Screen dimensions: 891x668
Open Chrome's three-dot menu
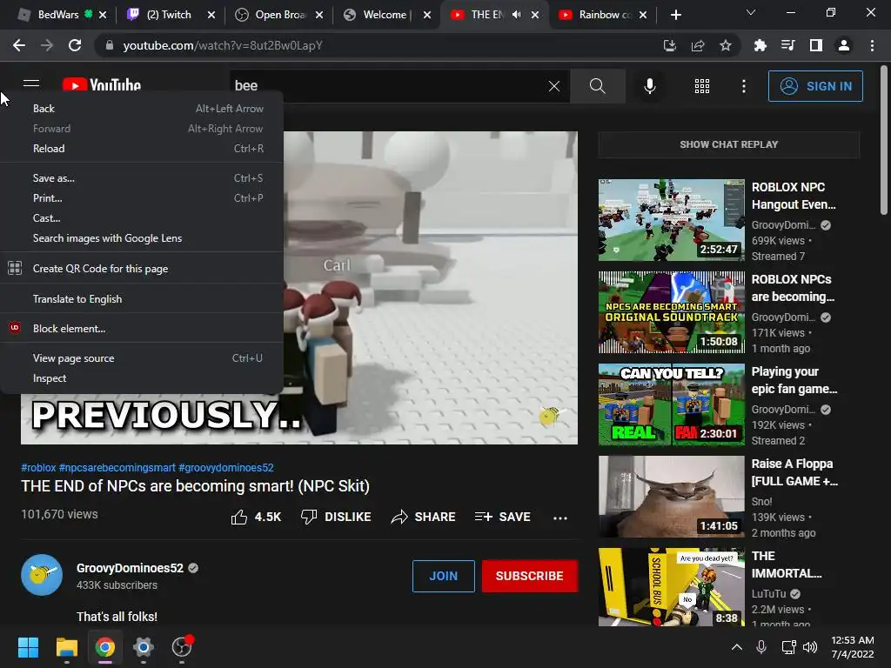click(872, 45)
